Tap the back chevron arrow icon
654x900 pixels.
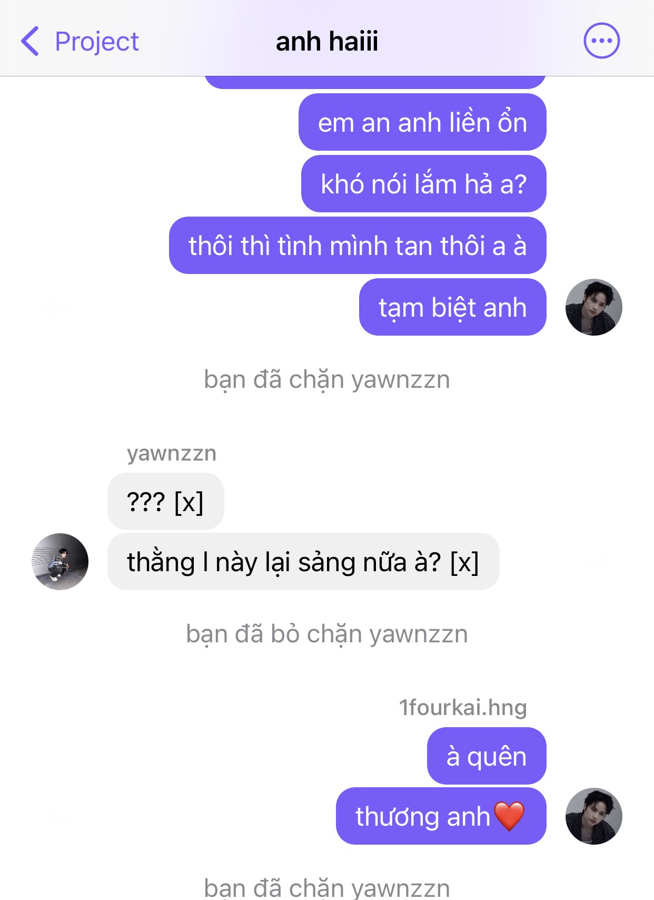click(30, 41)
